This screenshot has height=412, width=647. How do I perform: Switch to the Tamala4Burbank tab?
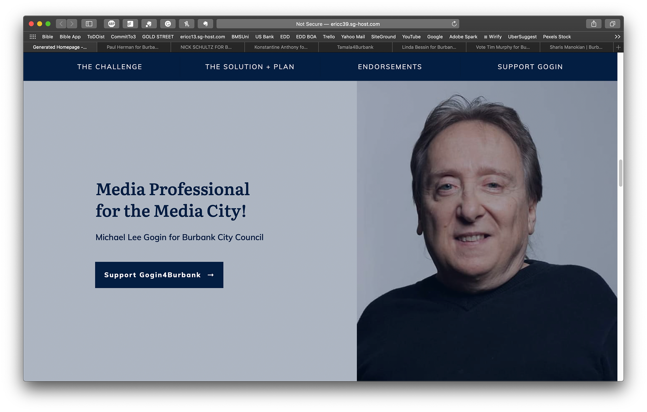coord(355,47)
